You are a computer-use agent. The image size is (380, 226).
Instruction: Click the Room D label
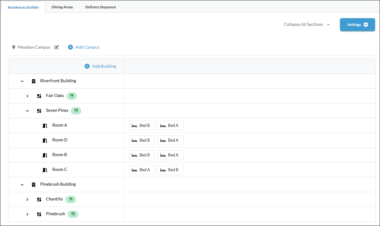pyautogui.click(x=60, y=140)
